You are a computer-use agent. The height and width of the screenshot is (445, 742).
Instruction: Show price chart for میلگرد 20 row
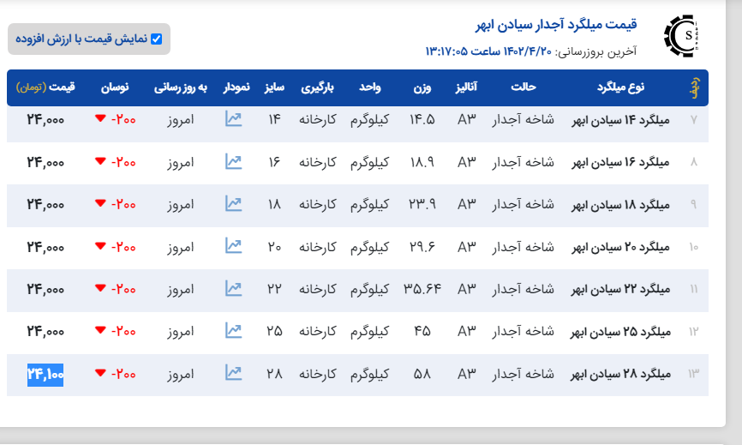(x=233, y=246)
